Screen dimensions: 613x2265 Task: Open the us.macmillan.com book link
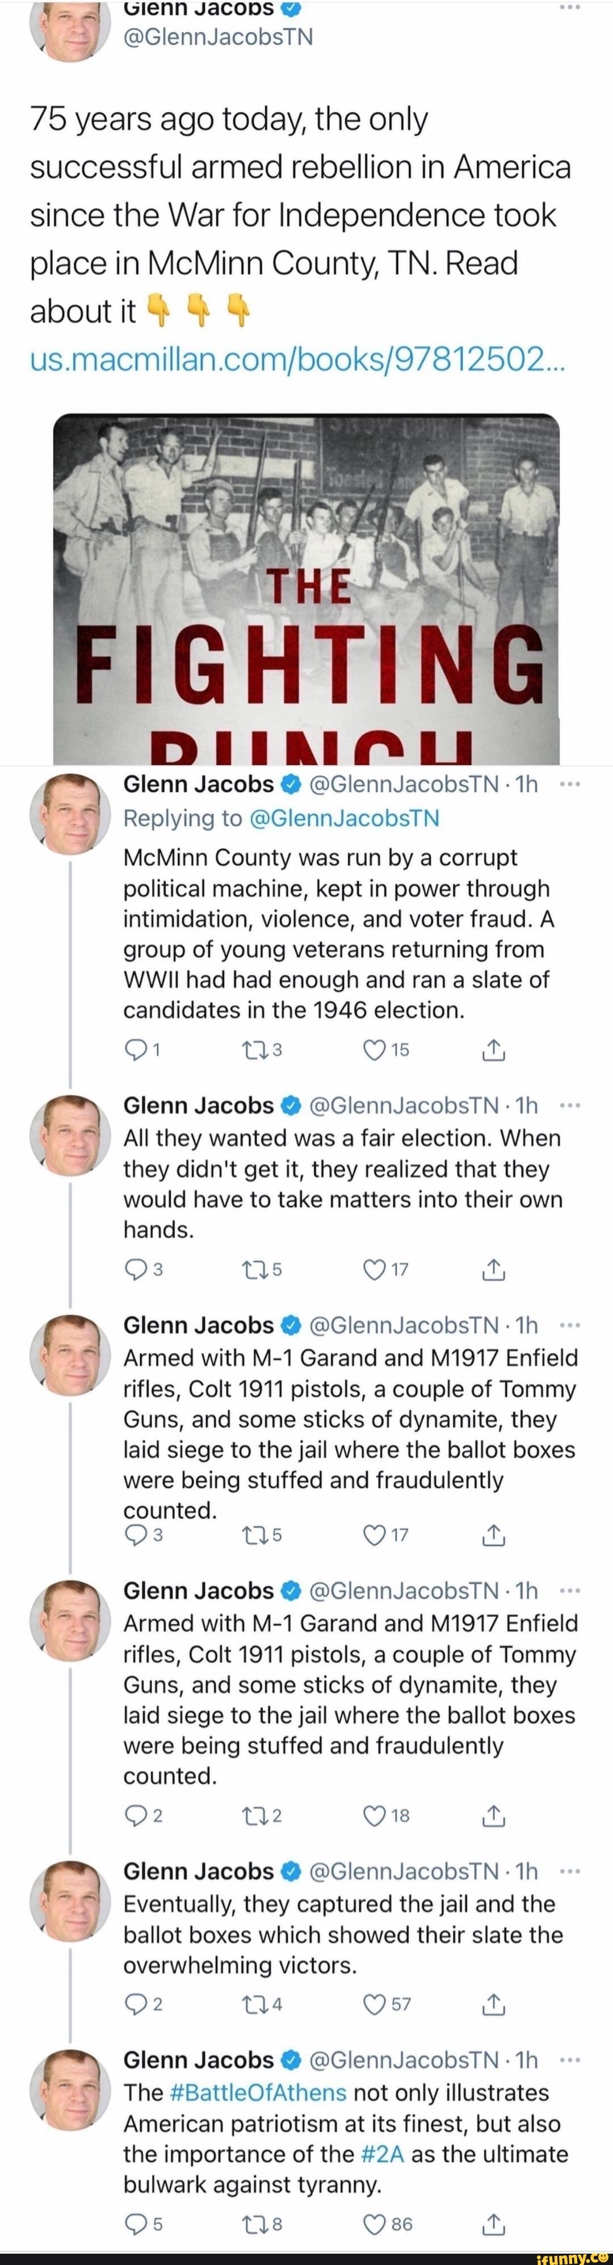299,358
